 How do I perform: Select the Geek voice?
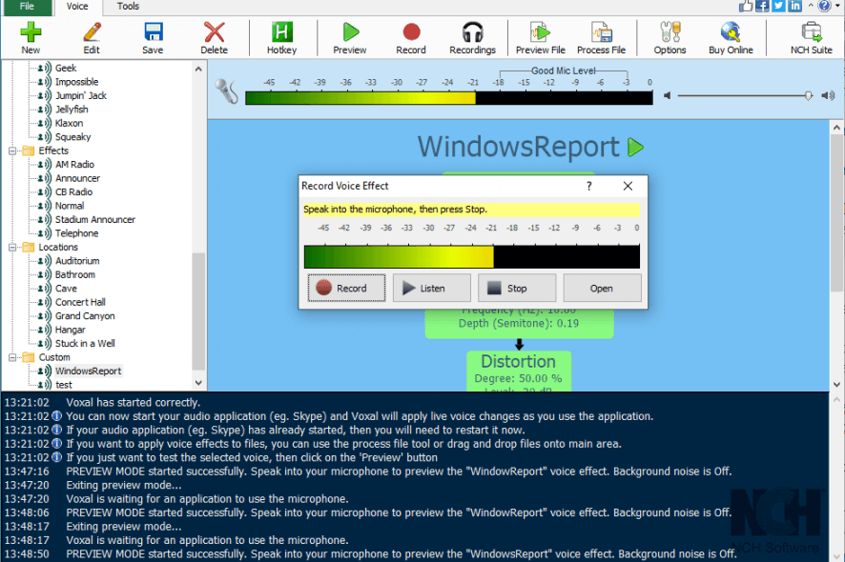[66, 68]
